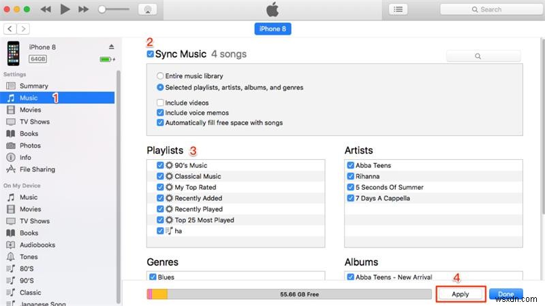The image size is (545, 306).
Task: Click the sidebar vertical scrollbar
Action: click(118, 188)
